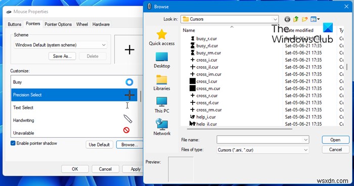Select the file name cross_m.cur
The width and height of the screenshot is (354, 186).
click(x=208, y=88)
